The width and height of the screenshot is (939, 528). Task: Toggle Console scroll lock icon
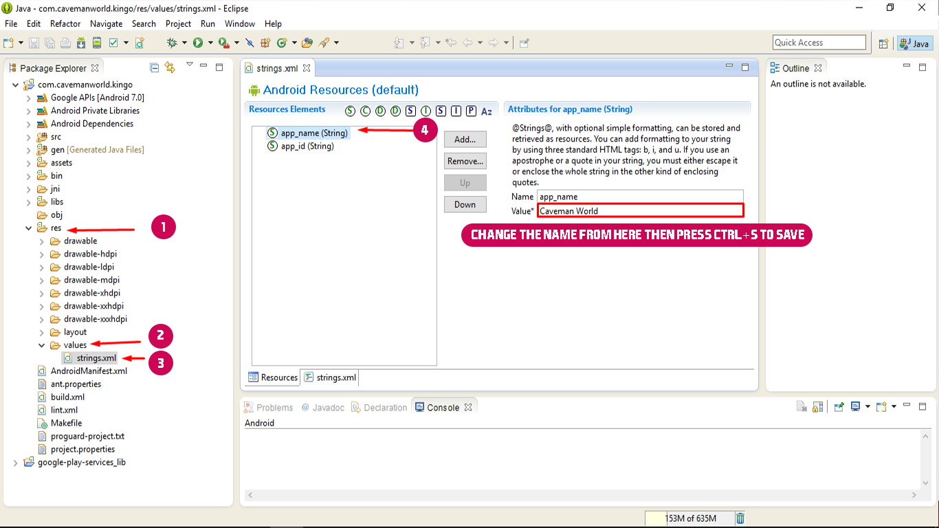click(x=817, y=407)
